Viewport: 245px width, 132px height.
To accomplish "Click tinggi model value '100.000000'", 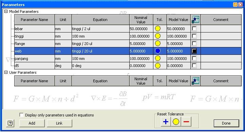I will coord(178,36).
